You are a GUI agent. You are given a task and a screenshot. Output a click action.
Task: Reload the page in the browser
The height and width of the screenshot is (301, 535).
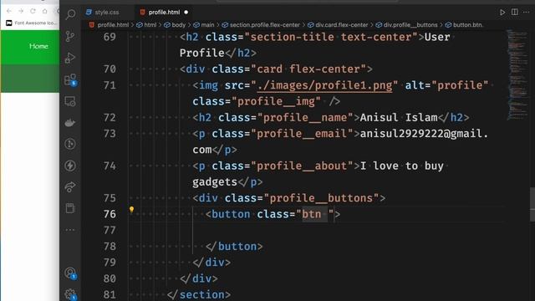tap(33, 11)
